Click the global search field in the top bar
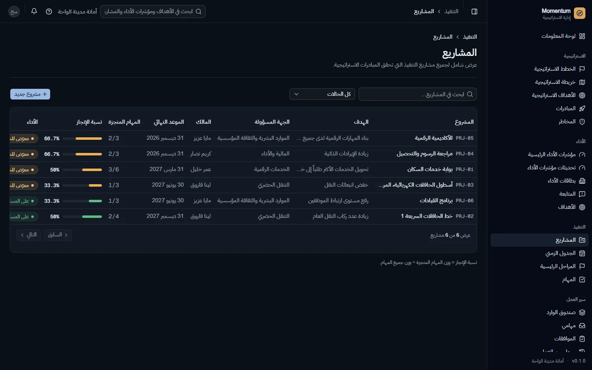This screenshot has width=592, height=370. click(x=153, y=12)
